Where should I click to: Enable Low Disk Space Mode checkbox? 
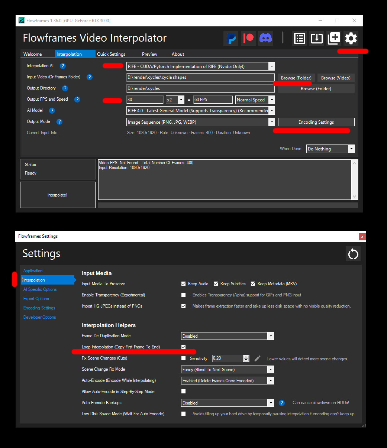coord(183,414)
